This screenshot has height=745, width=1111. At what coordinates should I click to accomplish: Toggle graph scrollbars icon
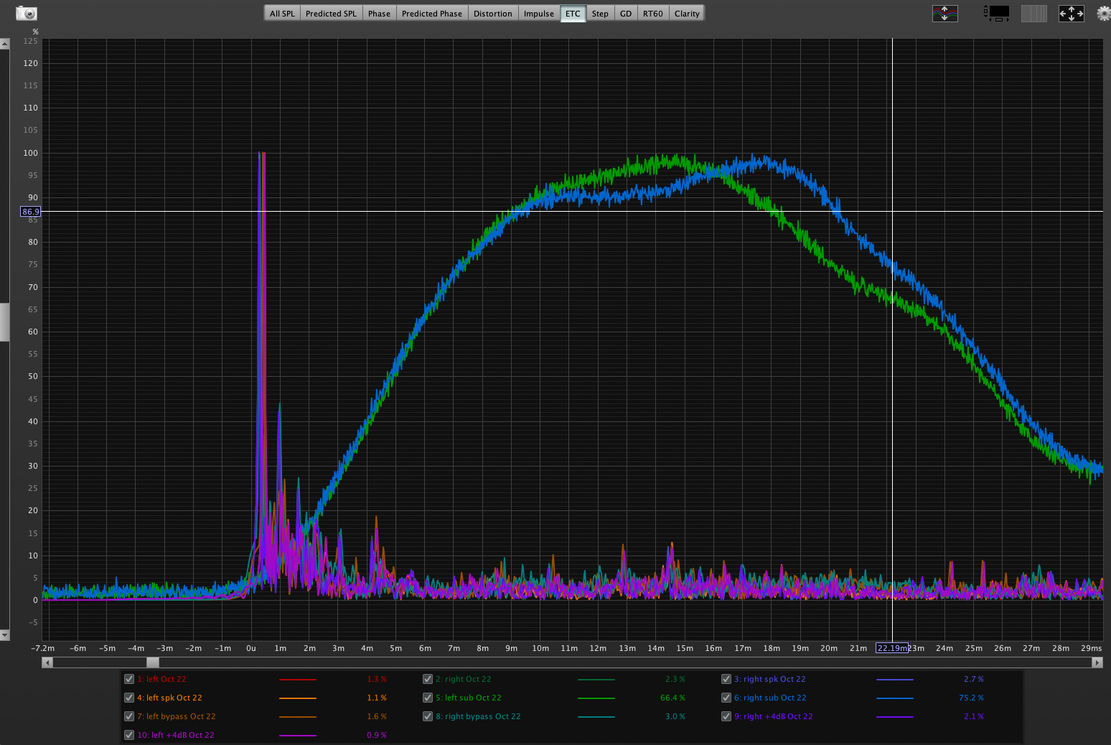tap(997, 14)
